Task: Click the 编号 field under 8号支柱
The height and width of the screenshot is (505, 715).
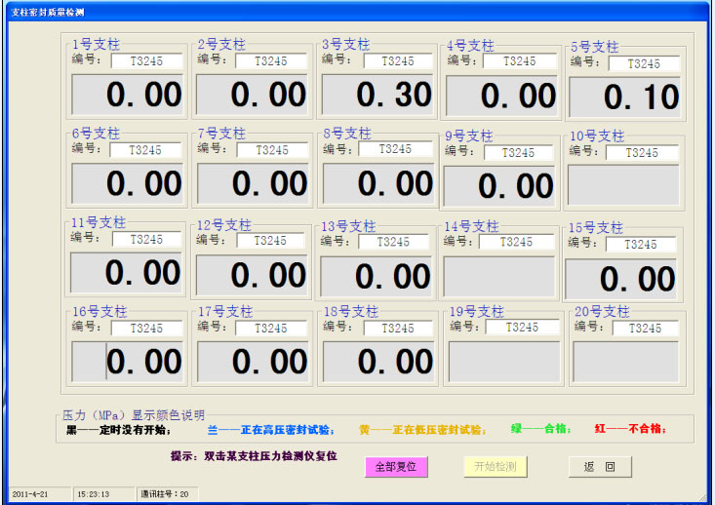Action: [395, 150]
